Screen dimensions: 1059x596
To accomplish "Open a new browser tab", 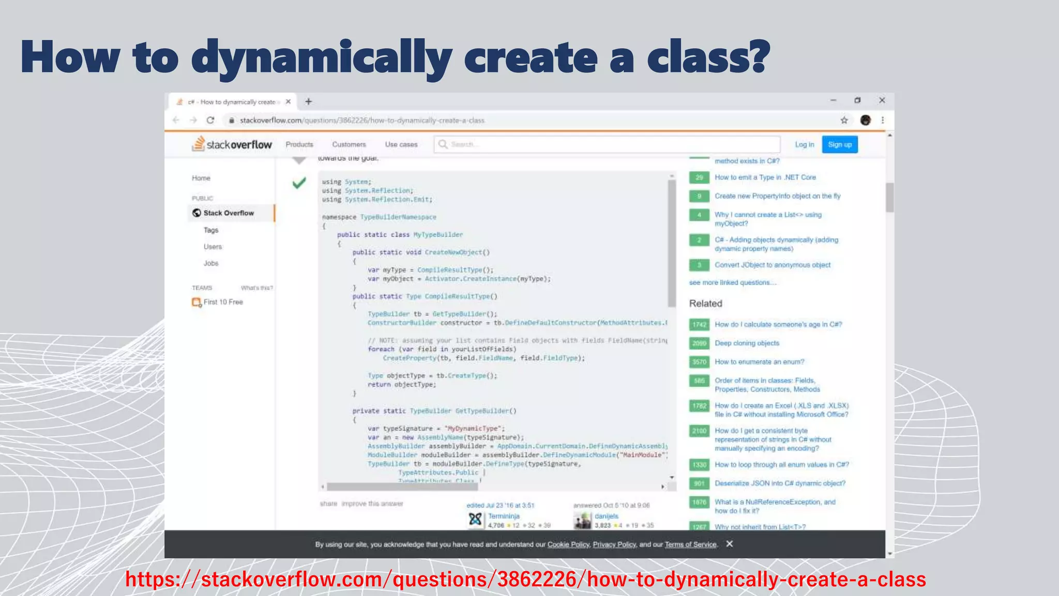I will [x=308, y=101].
